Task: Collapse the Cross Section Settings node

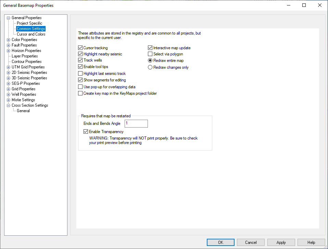Action: (9, 105)
